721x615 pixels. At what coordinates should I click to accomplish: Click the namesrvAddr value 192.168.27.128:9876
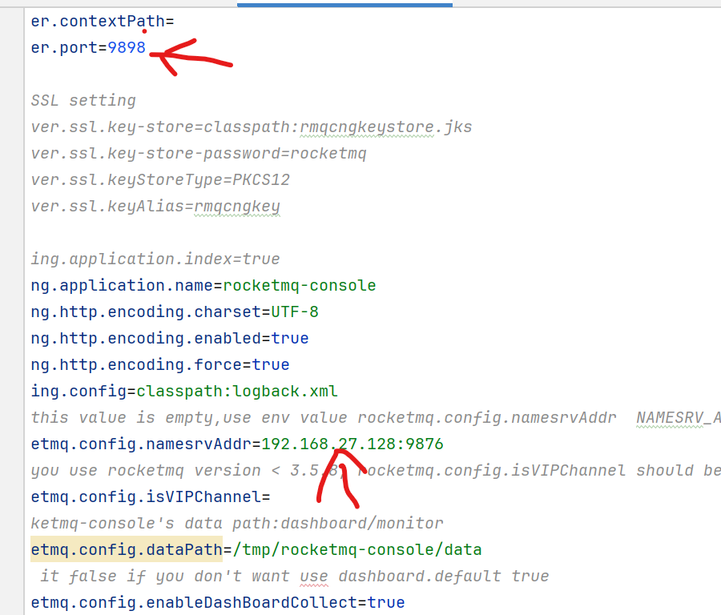pos(352,444)
